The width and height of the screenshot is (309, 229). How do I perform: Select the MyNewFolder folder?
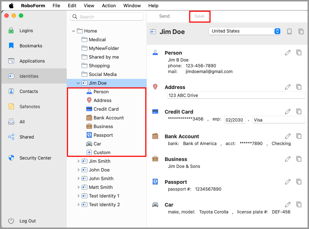coord(100,48)
